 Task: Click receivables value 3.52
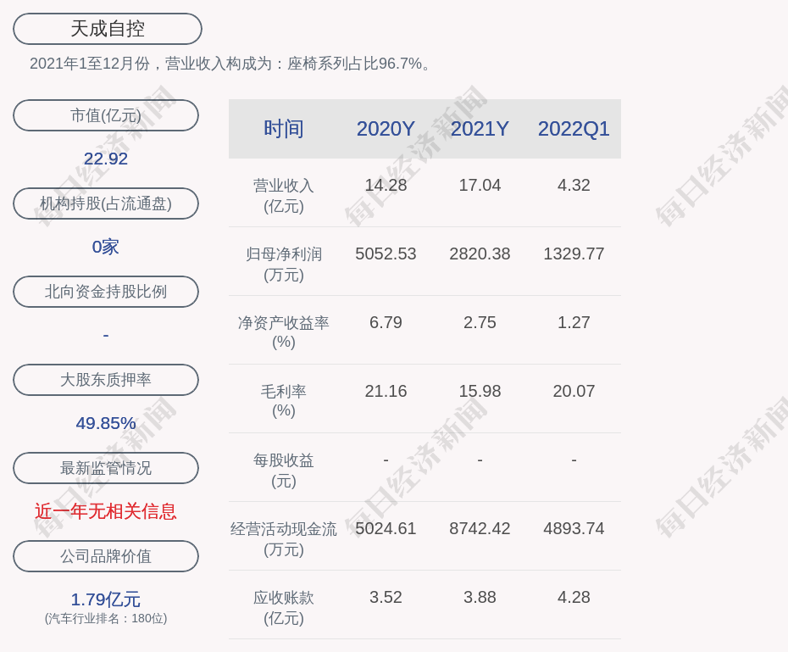point(386,597)
